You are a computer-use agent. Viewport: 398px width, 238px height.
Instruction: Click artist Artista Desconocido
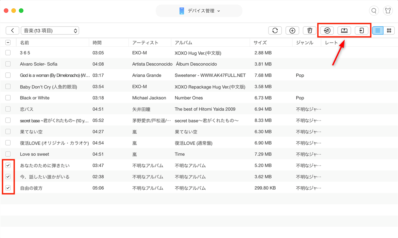(x=152, y=64)
